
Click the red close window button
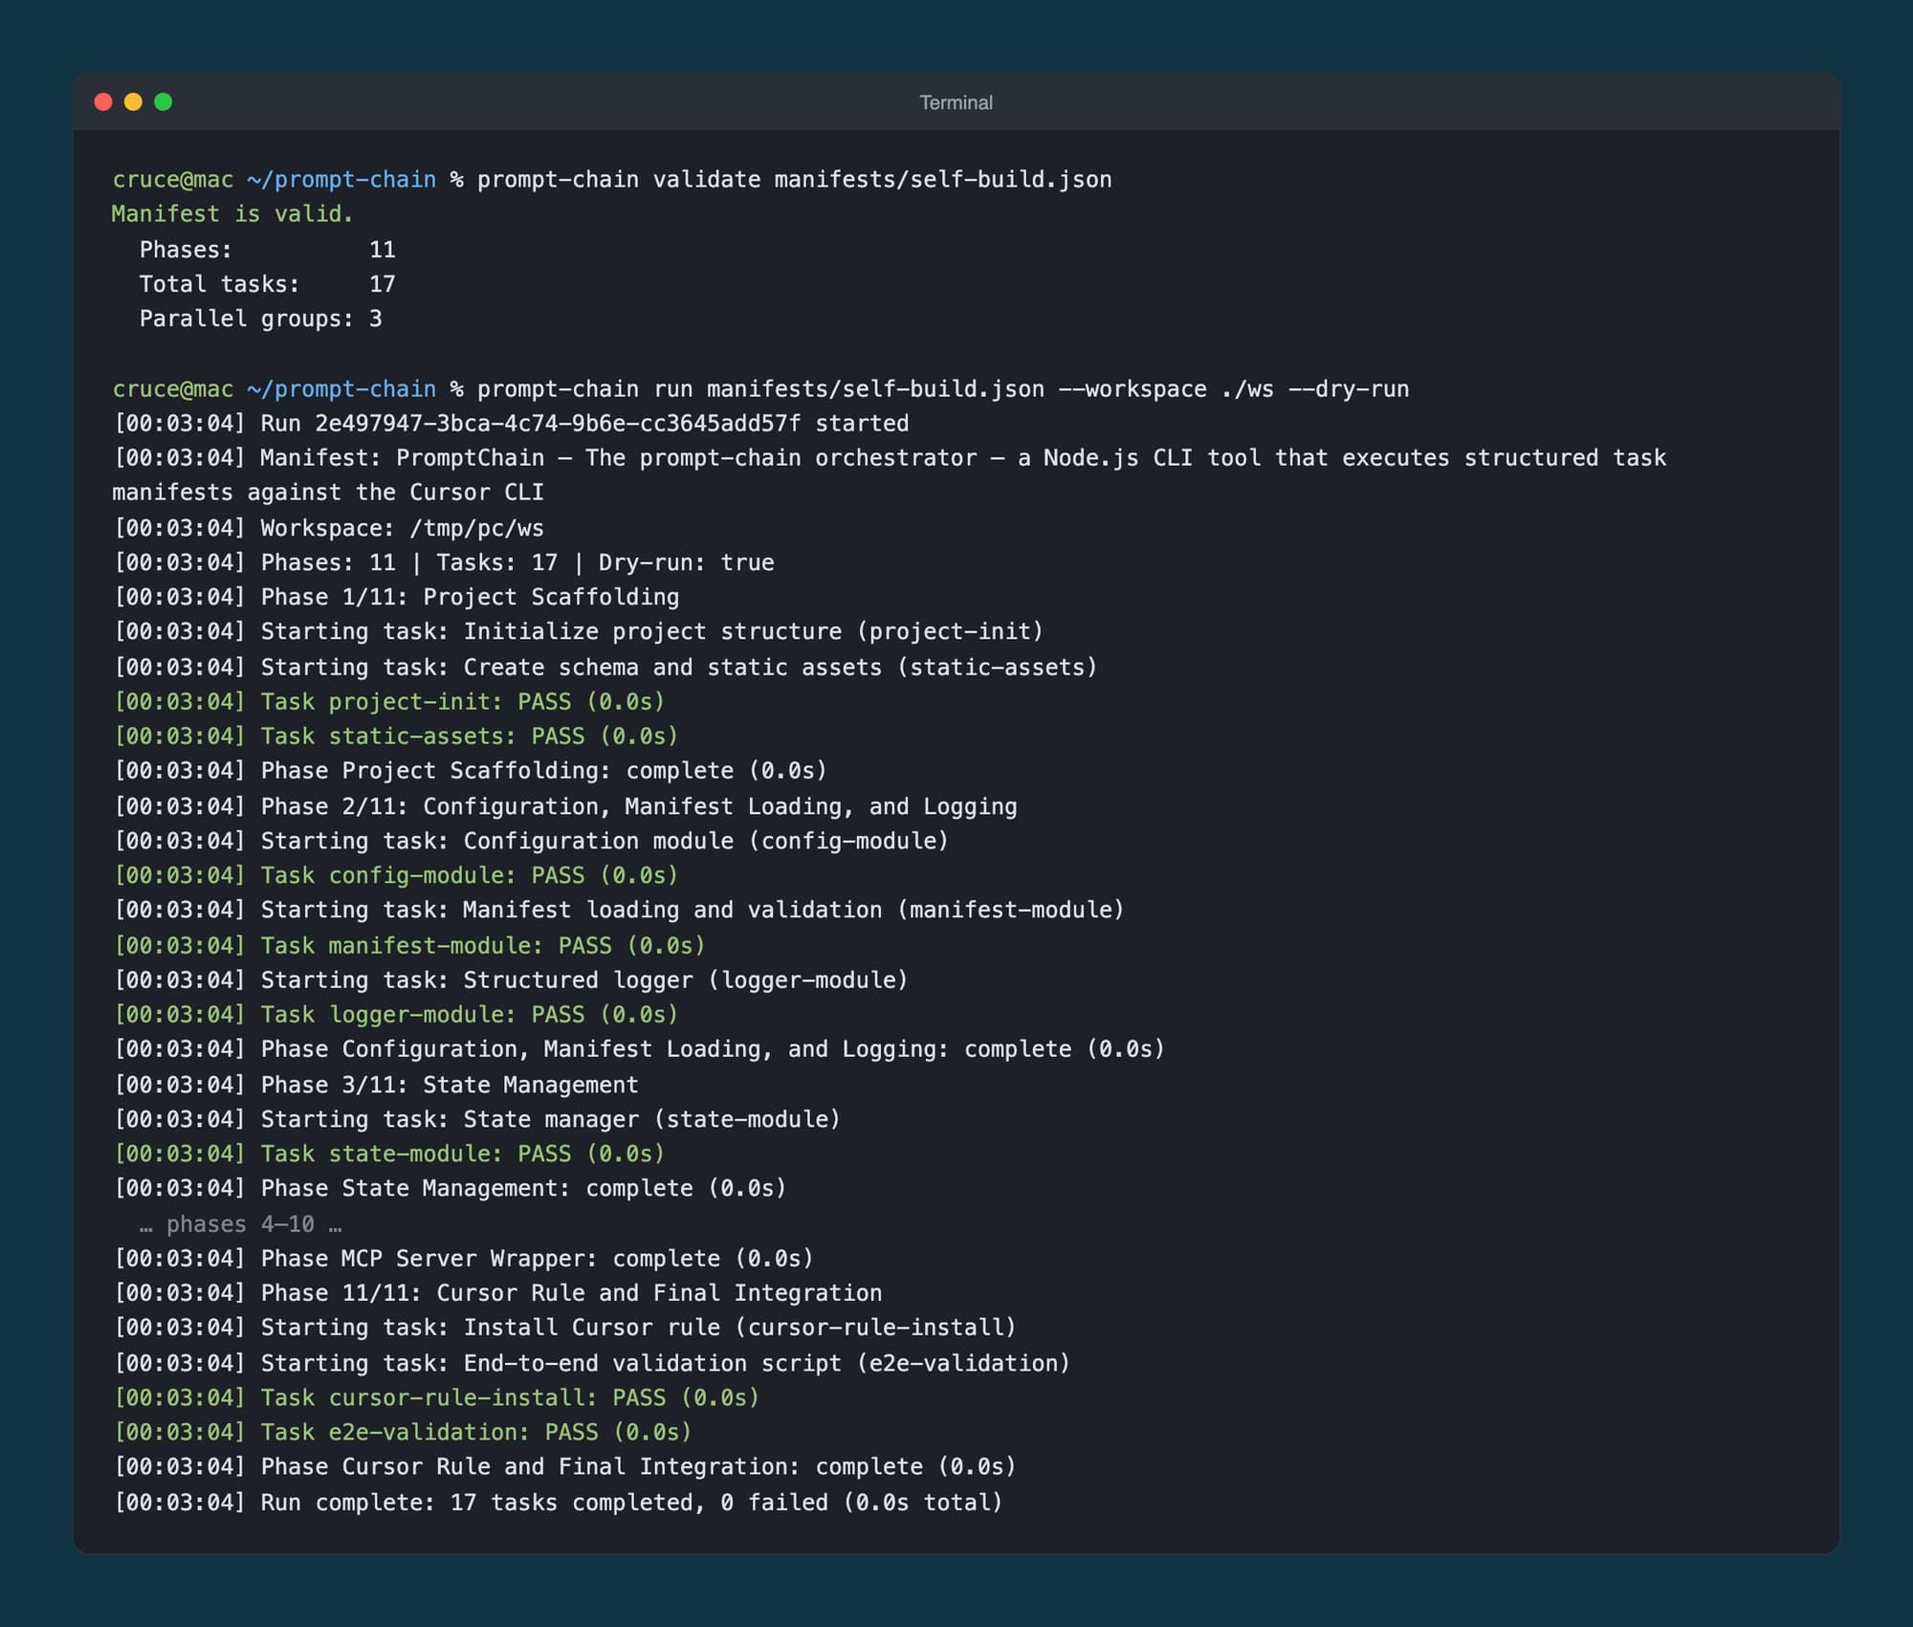(x=103, y=102)
